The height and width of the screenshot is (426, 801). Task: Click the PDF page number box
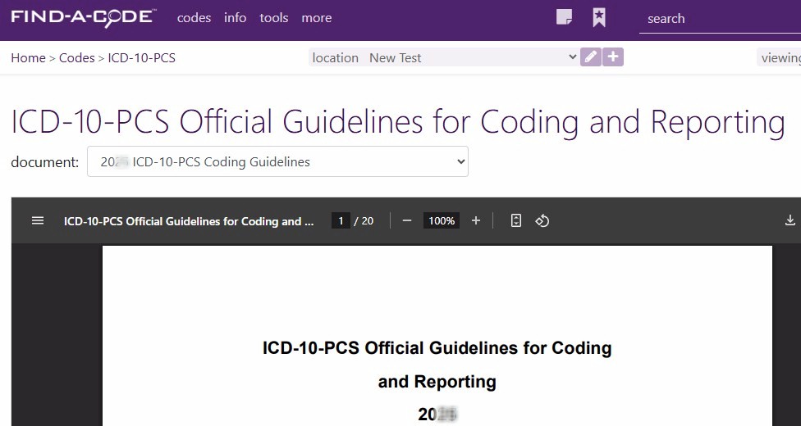point(341,221)
